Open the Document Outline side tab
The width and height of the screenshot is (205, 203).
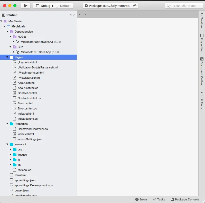(202, 71)
